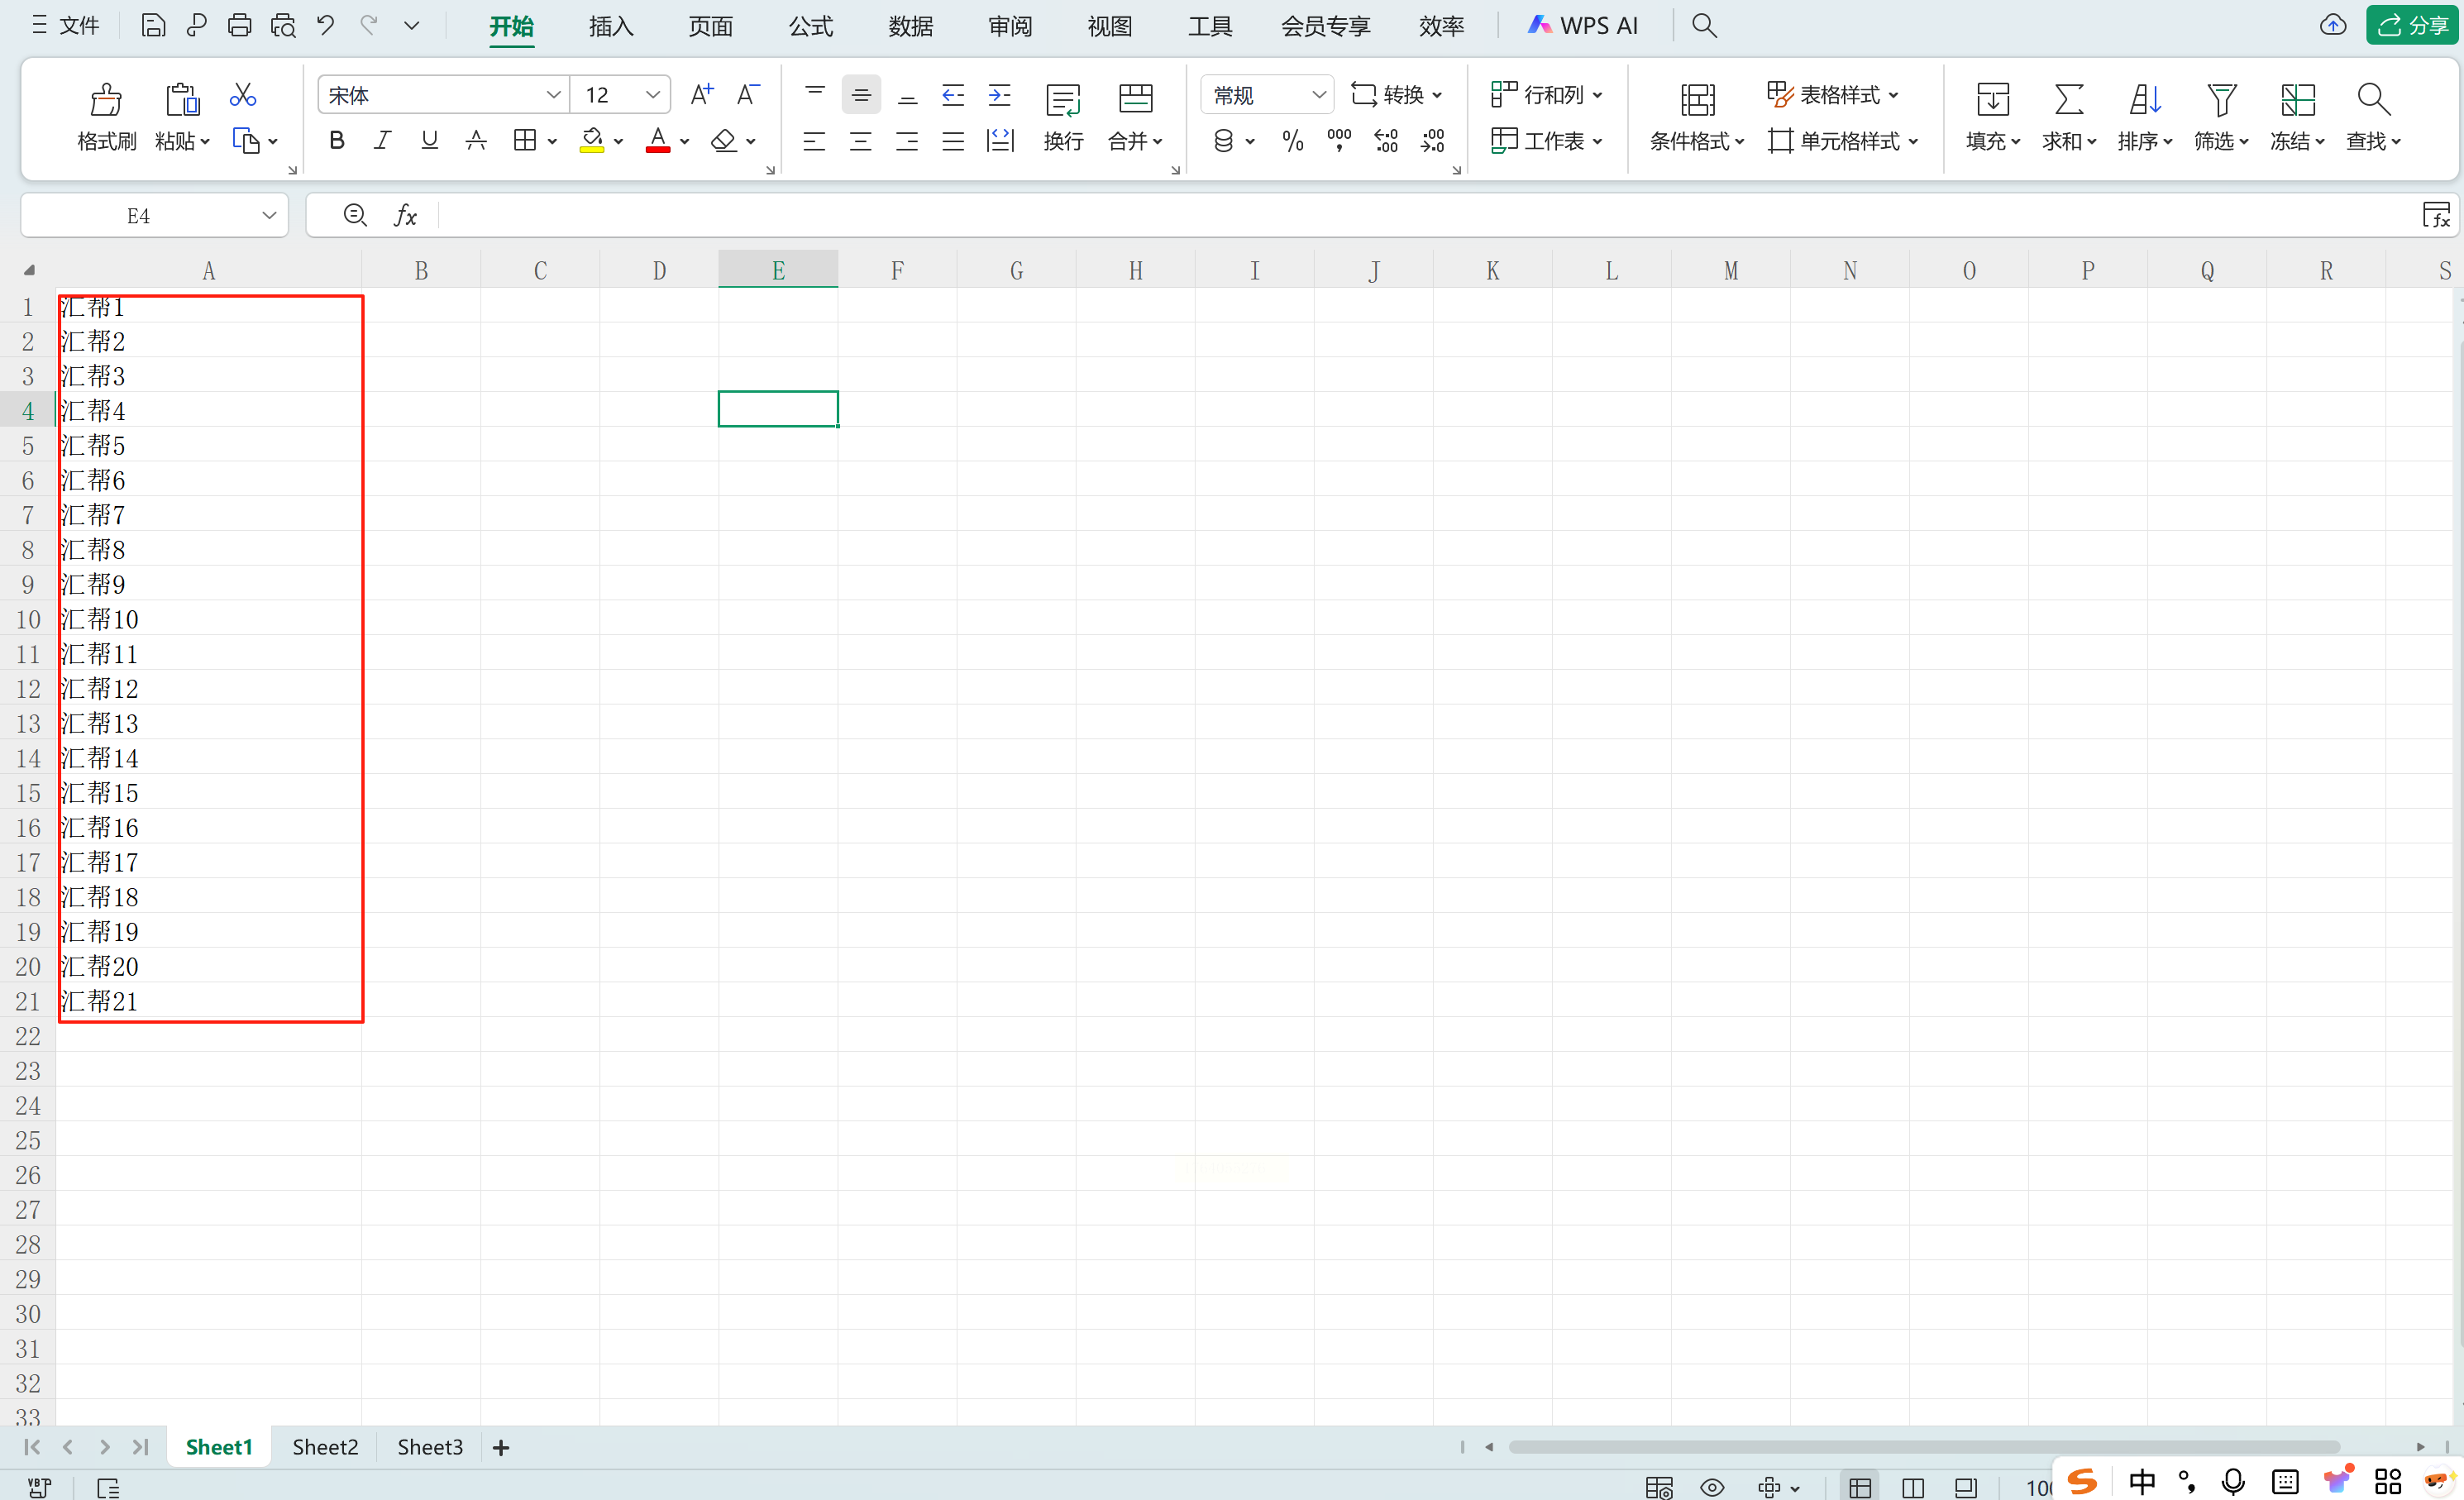Click the Cut scissors icon
Image resolution: width=2464 pixels, height=1500 pixels.
tap(242, 95)
